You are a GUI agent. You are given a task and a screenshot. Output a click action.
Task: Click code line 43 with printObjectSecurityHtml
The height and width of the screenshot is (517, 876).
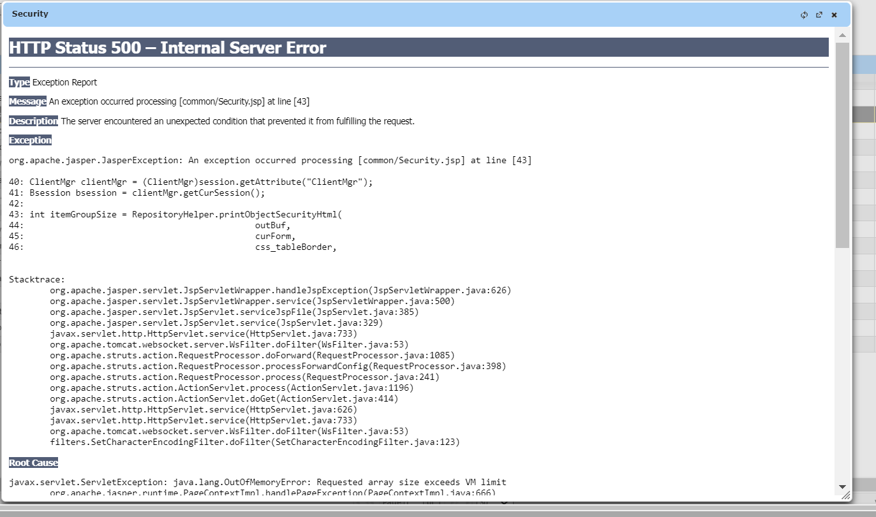coord(176,214)
